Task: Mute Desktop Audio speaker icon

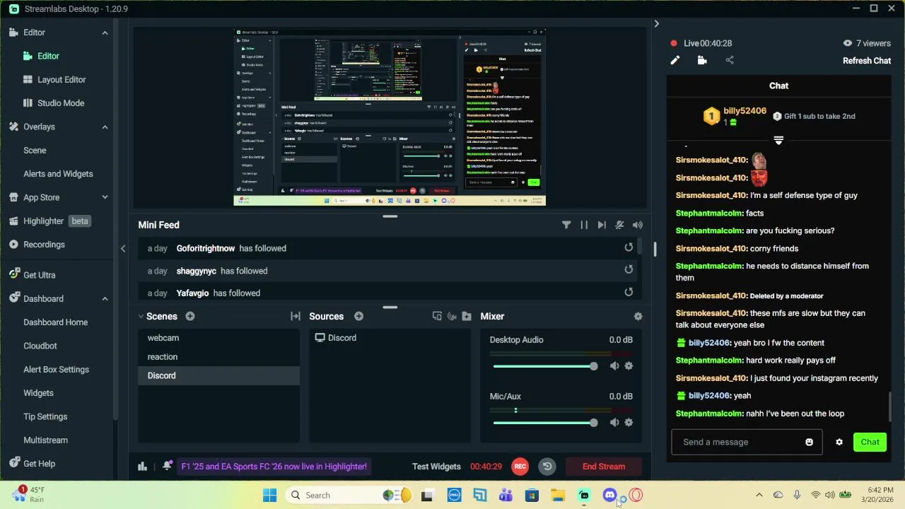Action: pyautogui.click(x=614, y=365)
